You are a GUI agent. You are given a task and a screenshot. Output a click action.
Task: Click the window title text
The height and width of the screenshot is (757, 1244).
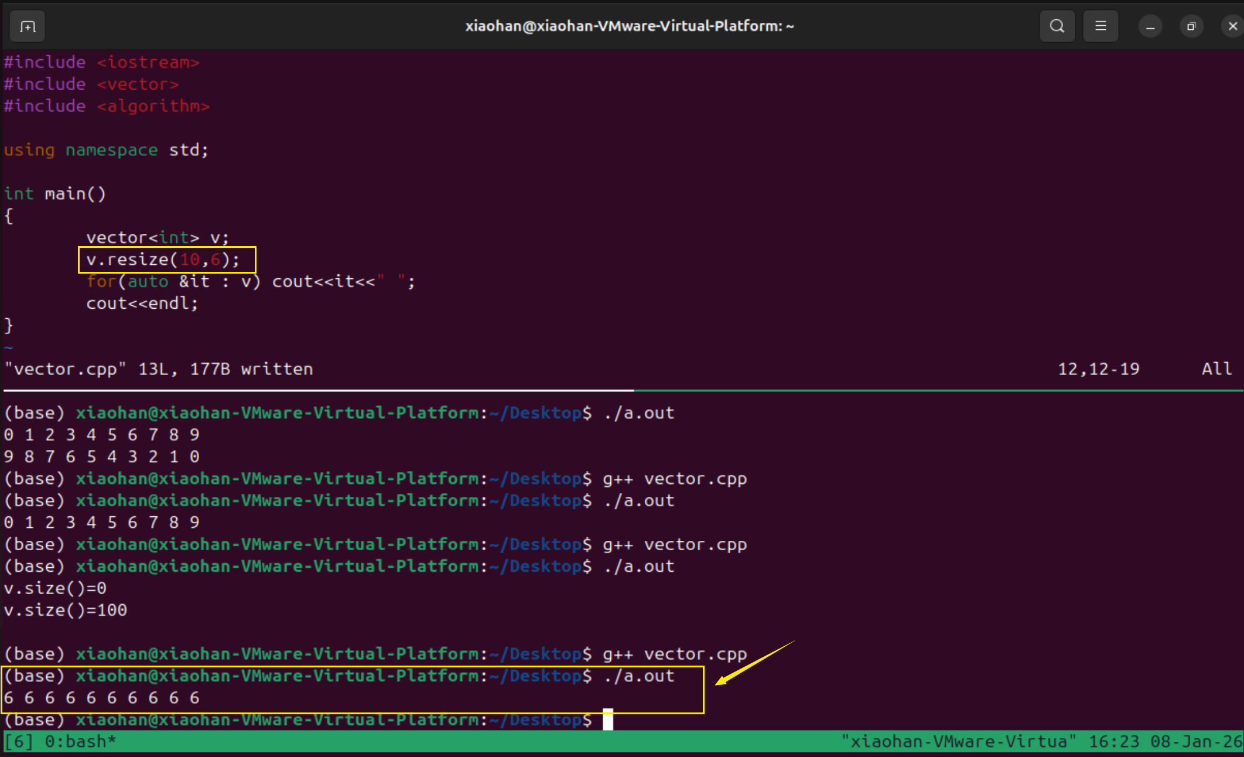tap(630, 26)
